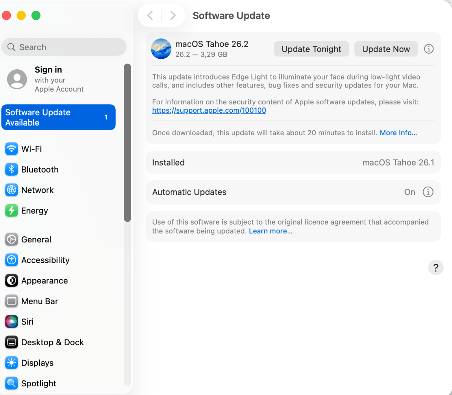Open the Accessibility settings pane
The image size is (452, 395).
(x=37, y=260)
